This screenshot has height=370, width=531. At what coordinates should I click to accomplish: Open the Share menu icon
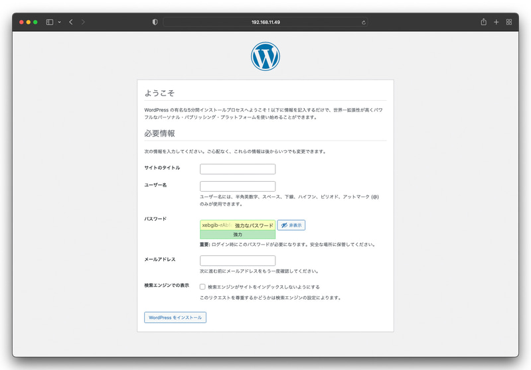tap(484, 22)
